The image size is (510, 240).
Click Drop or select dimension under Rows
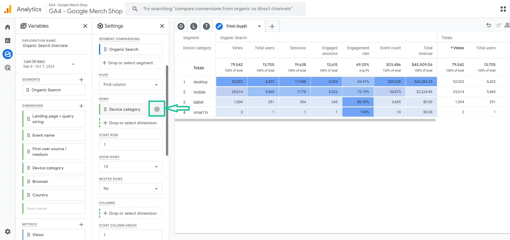(x=131, y=123)
